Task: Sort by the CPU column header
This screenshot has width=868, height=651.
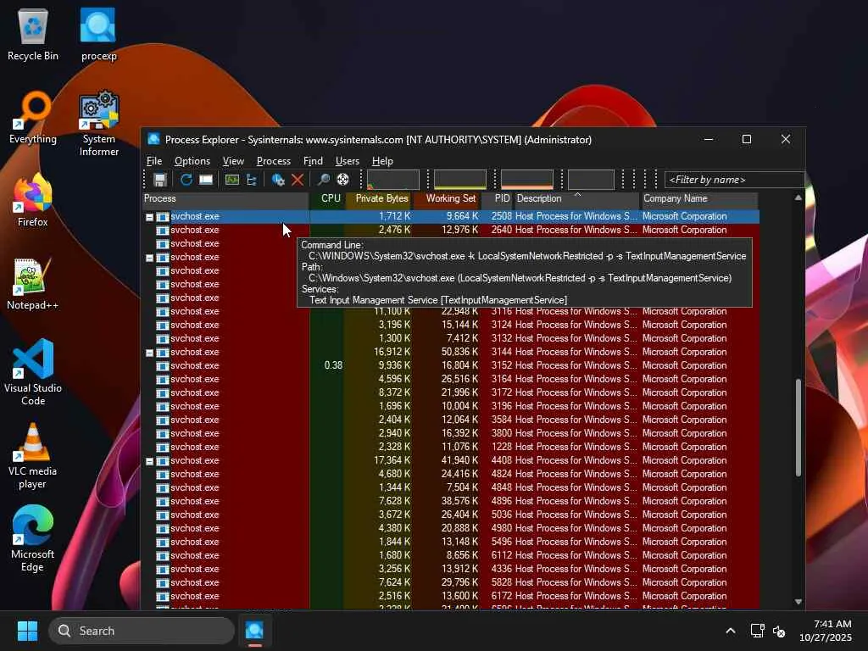Action: pos(326,198)
